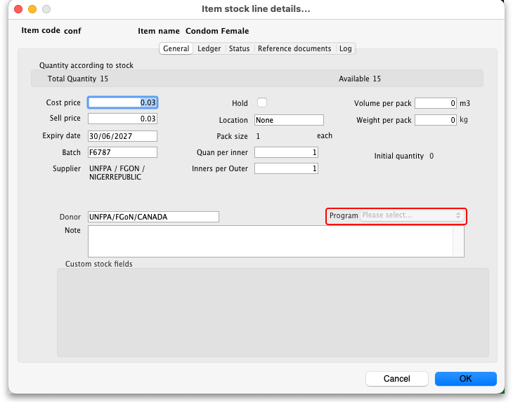Click the OK button
Screen dimensions: 513x402
point(465,378)
